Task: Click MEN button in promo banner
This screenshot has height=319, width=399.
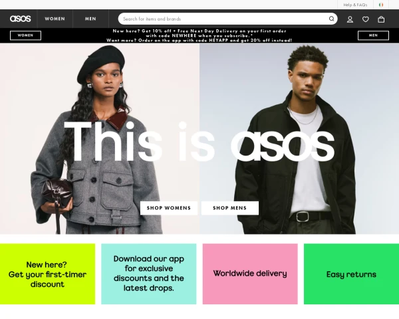Action: point(373,35)
